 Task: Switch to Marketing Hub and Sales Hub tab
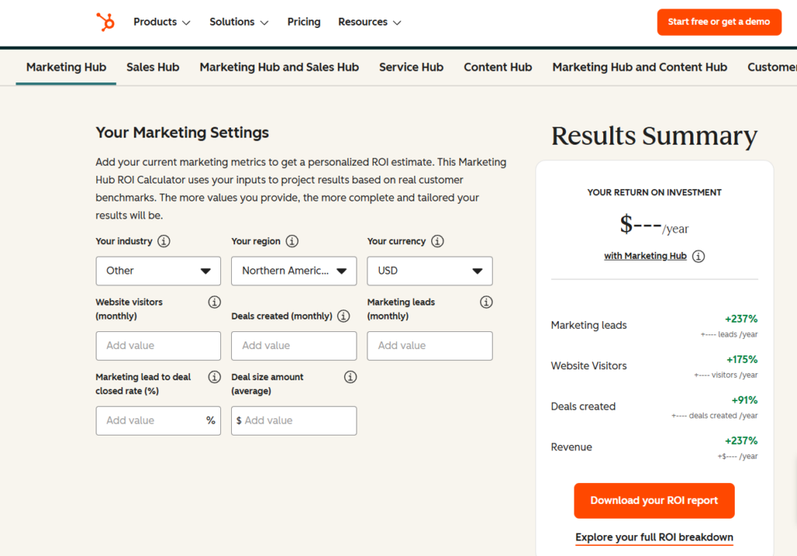[279, 67]
